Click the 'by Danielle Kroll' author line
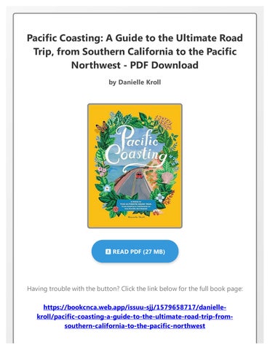Screen dimensions: 270x350 tap(135, 82)
